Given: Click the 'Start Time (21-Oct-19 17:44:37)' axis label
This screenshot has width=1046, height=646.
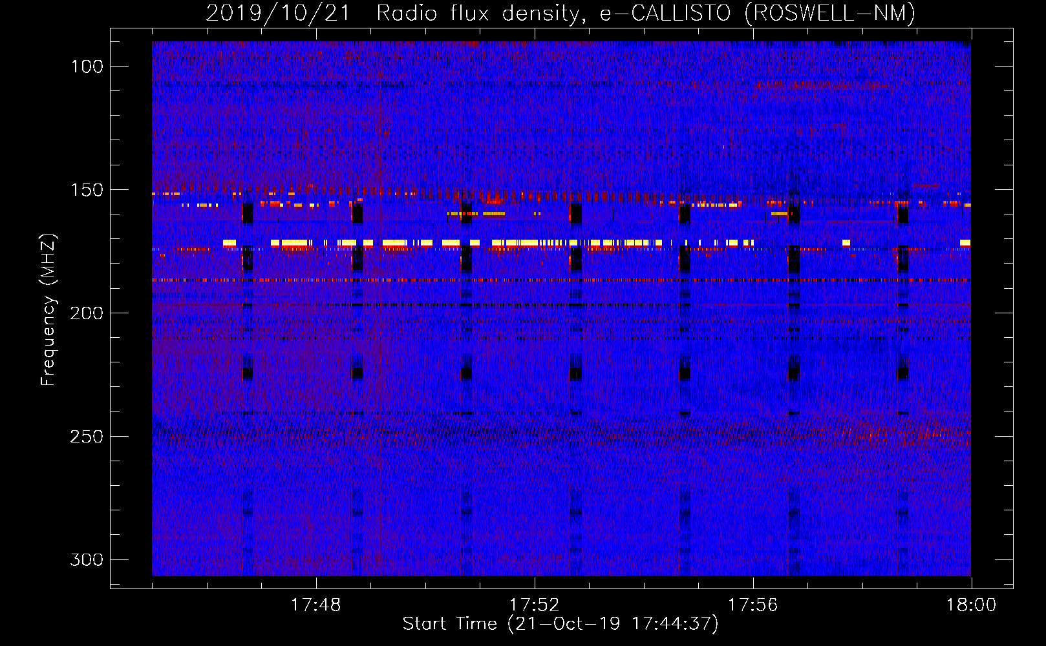Looking at the screenshot, I should point(560,624).
